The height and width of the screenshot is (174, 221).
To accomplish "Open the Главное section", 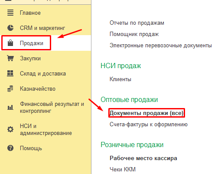I will pos(30,13).
